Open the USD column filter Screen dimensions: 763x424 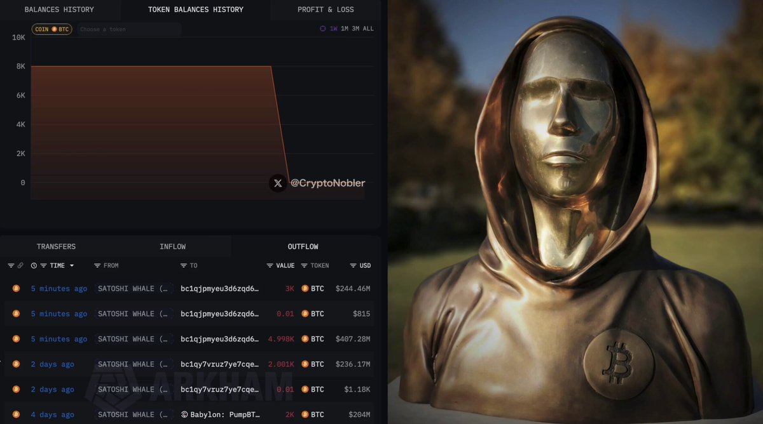tap(354, 265)
